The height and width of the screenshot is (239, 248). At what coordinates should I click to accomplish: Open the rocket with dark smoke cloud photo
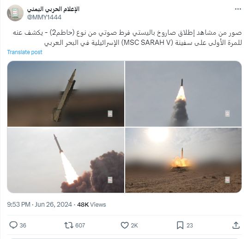pyautogui.click(x=66, y=160)
